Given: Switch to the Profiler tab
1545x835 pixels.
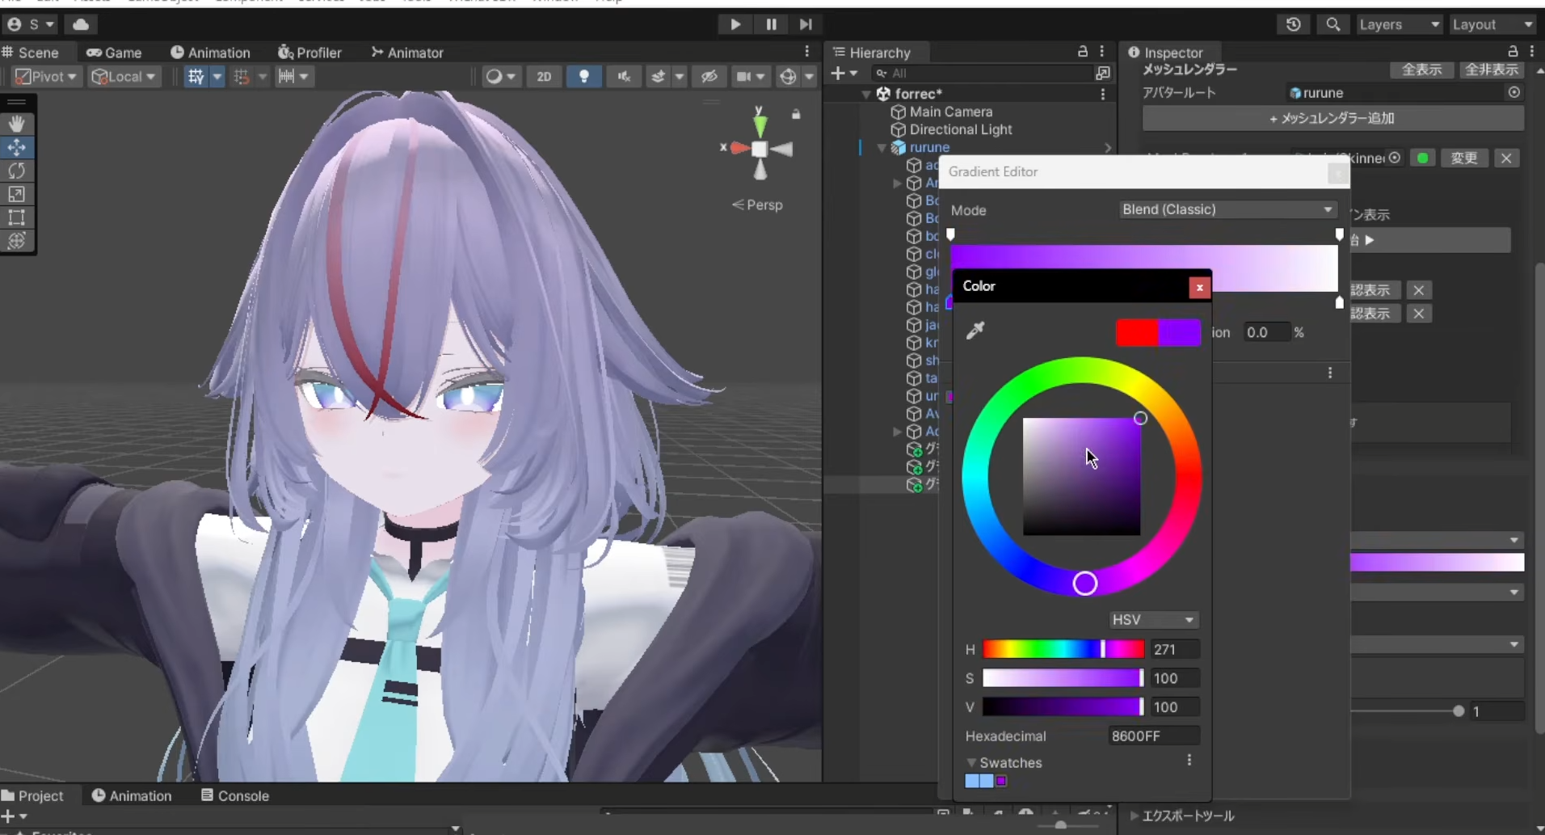Looking at the screenshot, I should click(x=309, y=53).
